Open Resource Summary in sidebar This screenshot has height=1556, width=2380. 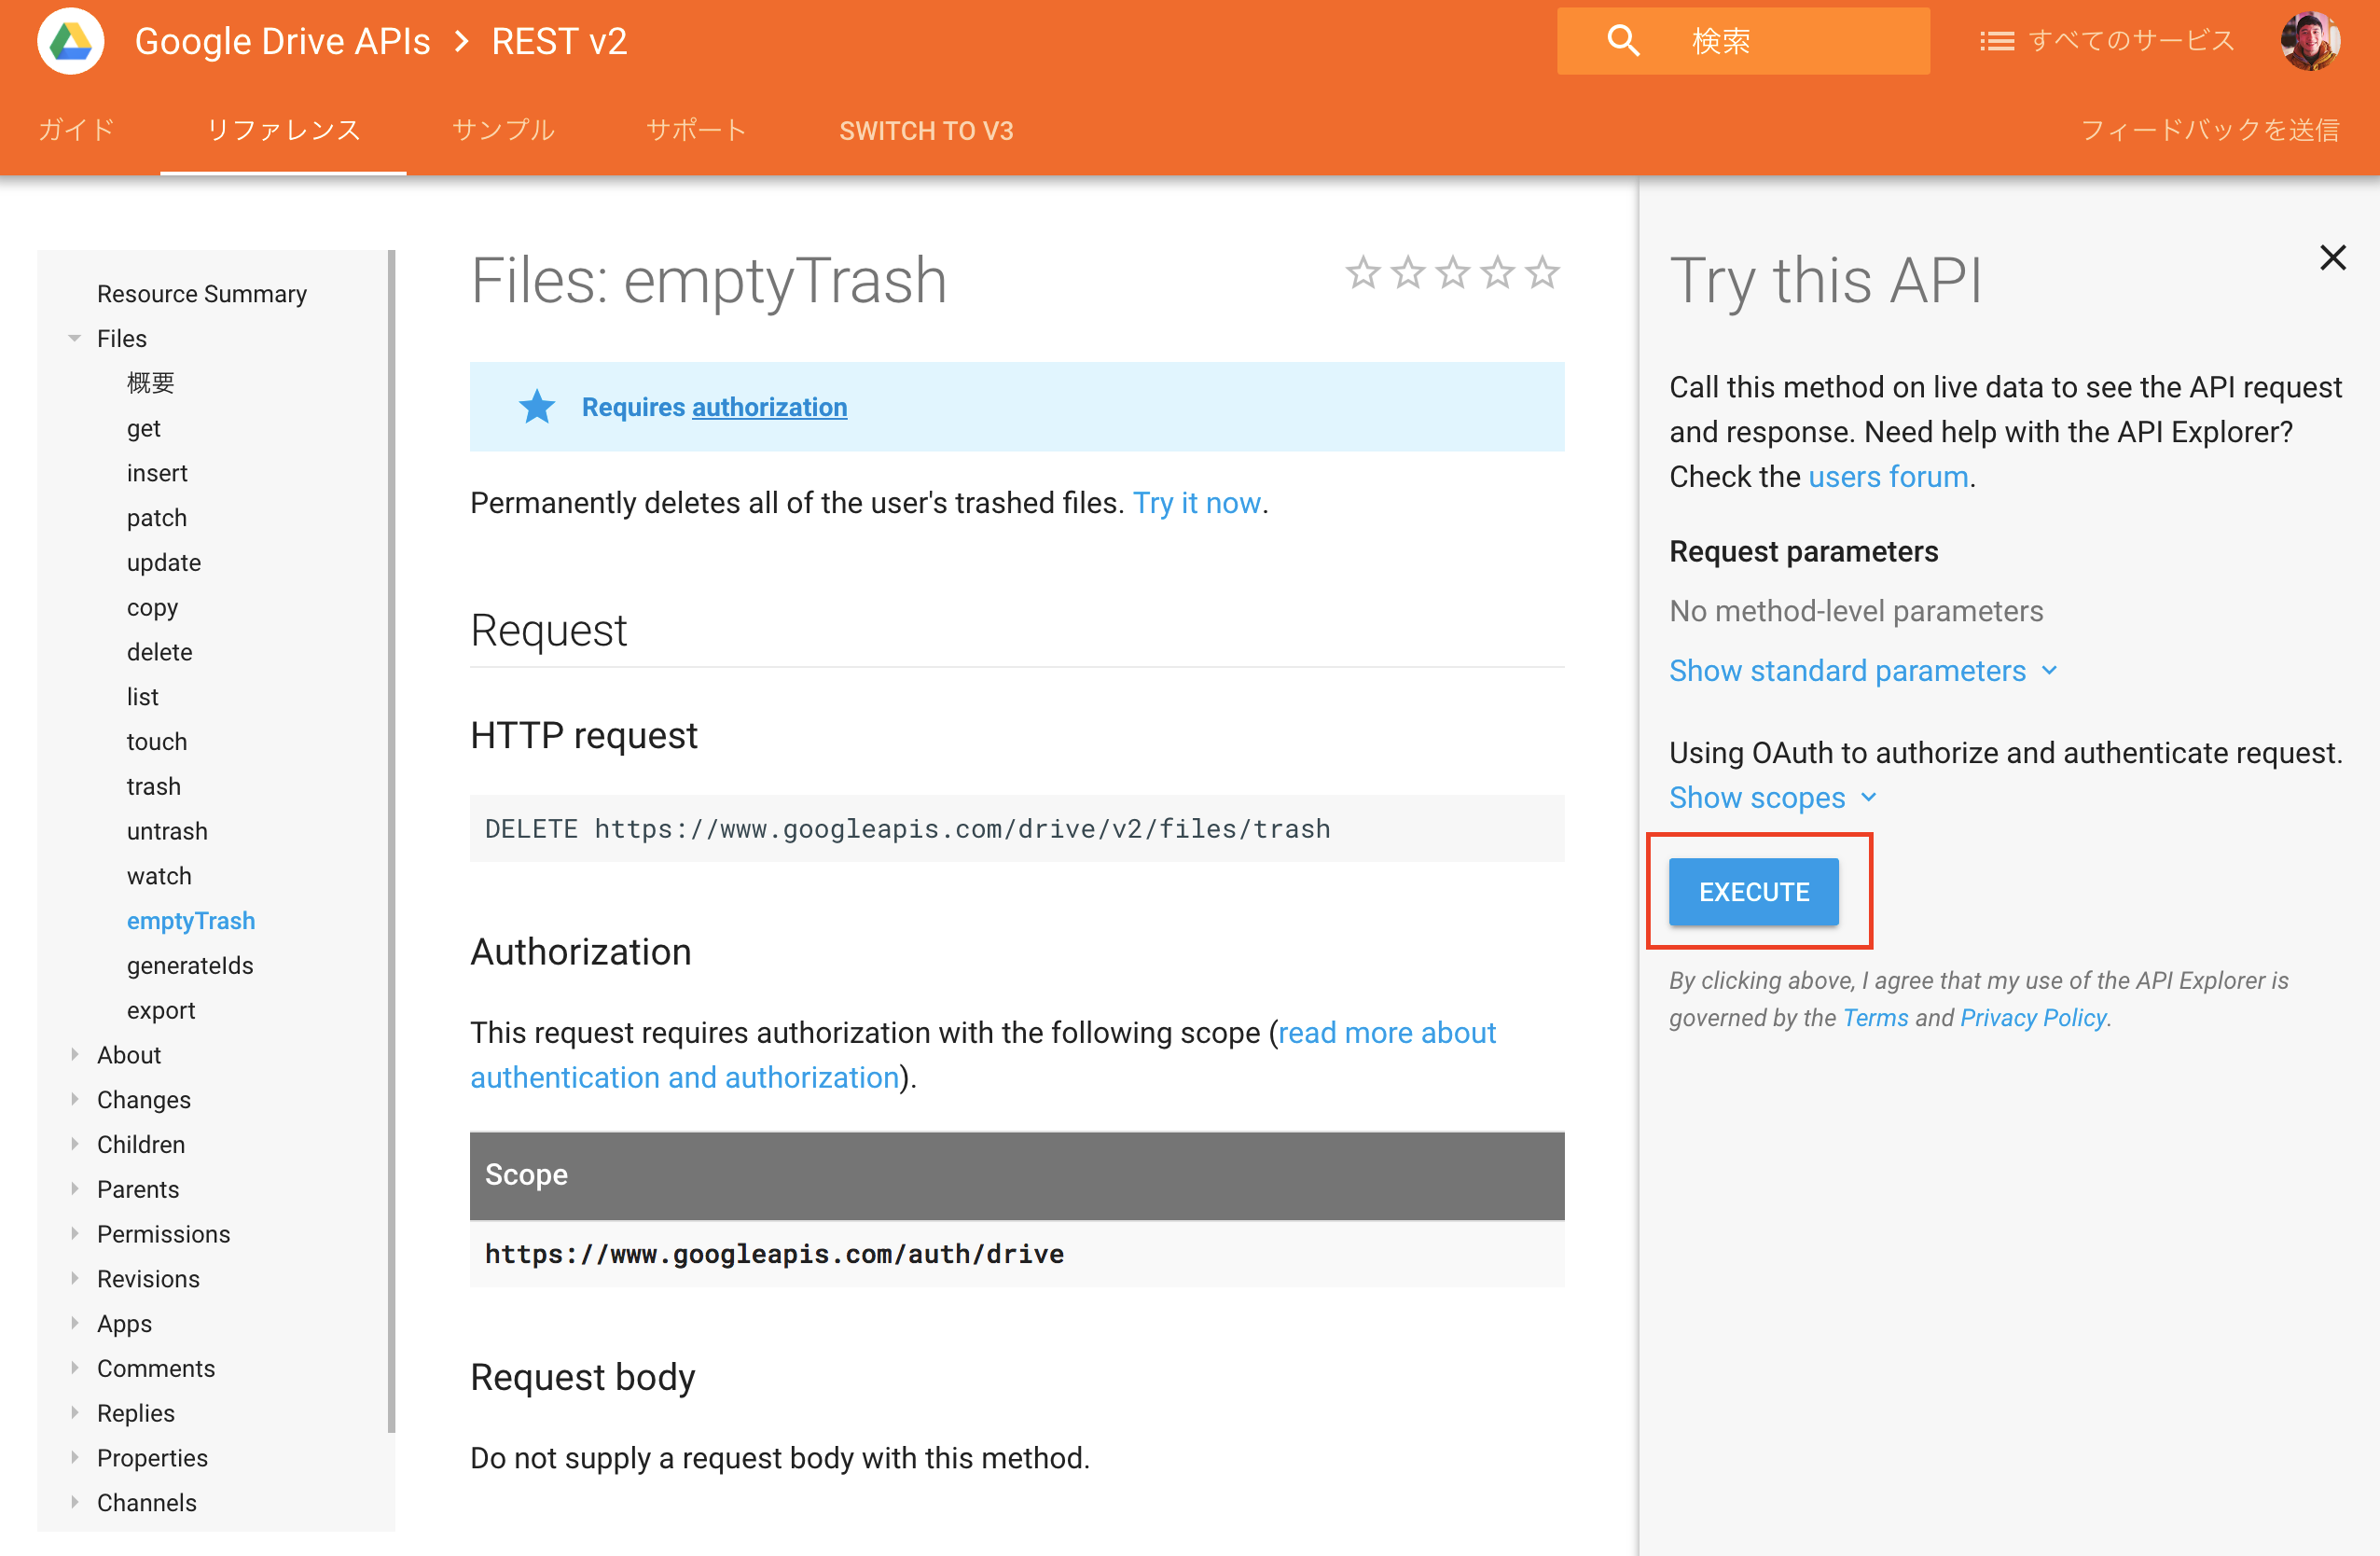tap(202, 294)
